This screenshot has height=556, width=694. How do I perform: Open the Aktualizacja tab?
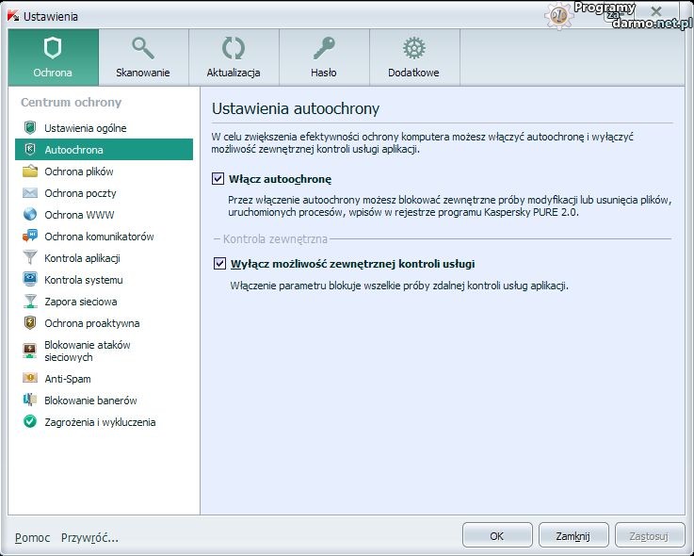coord(234,57)
